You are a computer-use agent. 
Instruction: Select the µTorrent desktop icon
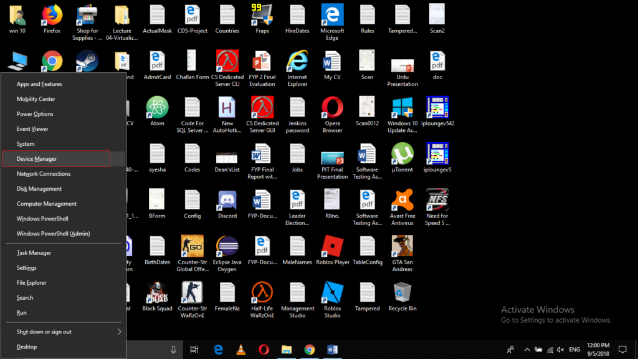click(x=402, y=158)
